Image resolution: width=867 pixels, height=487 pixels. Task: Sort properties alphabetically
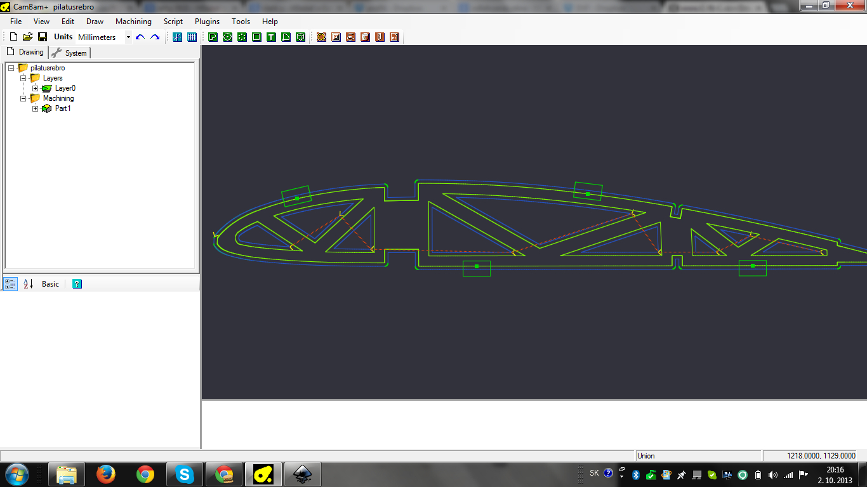pyautogui.click(x=28, y=284)
